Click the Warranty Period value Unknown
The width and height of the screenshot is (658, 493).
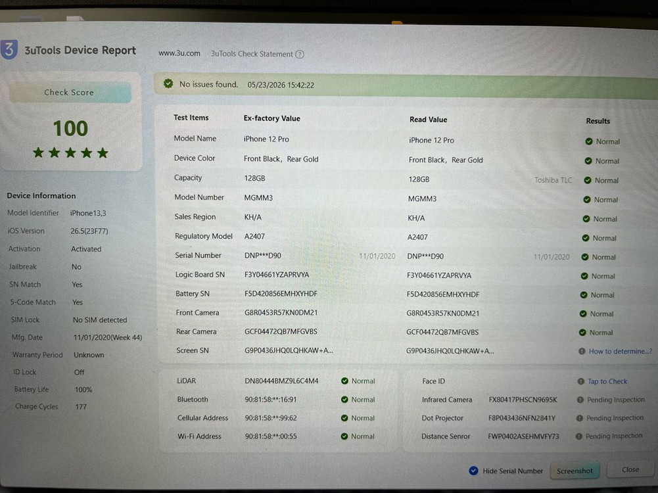[89, 355]
